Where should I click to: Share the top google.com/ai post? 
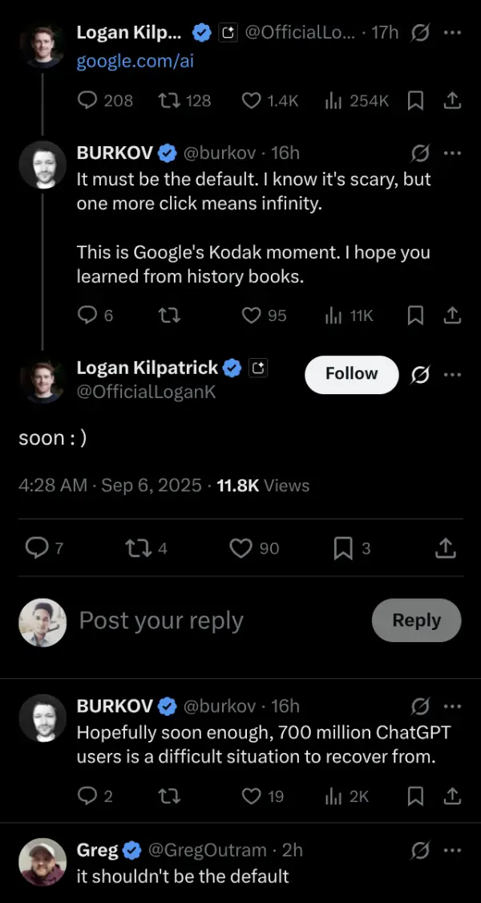tap(452, 100)
